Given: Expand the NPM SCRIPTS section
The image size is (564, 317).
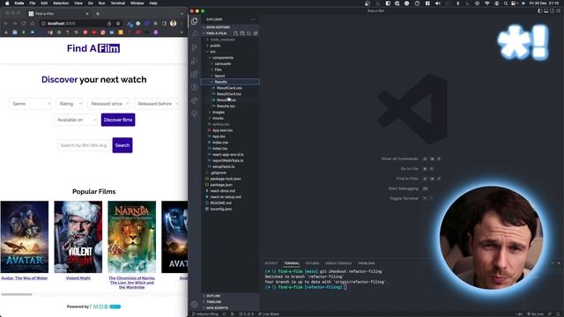Looking at the screenshot, I should 230,308.
